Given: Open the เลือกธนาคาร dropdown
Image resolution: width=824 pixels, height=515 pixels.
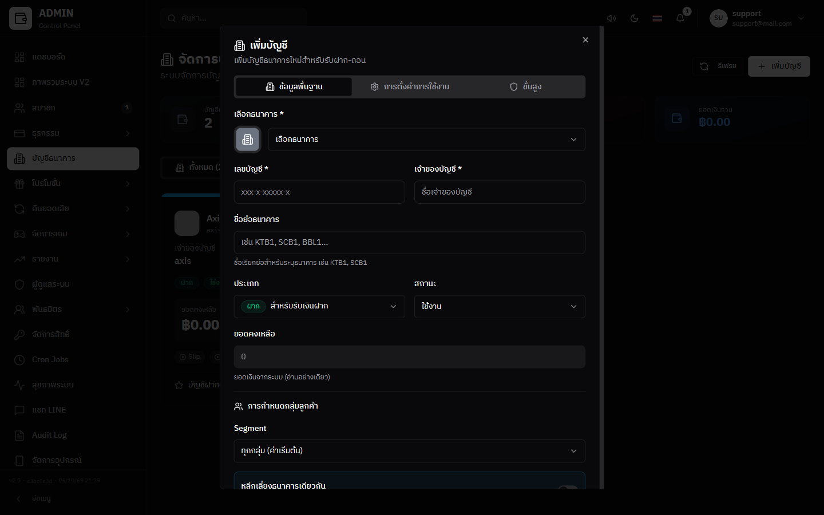Looking at the screenshot, I should point(426,140).
